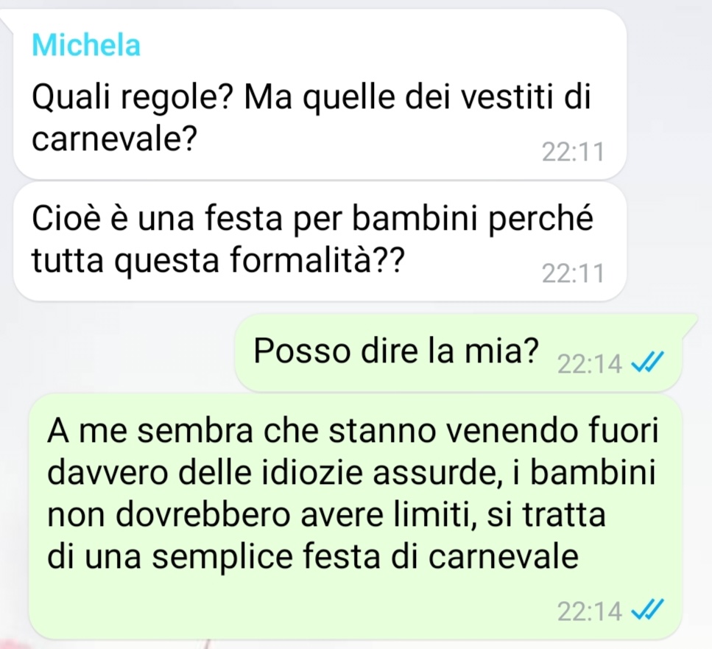Tap the text 'tutta questa formalità??'
Screen dimensions: 712x649
coord(218,260)
